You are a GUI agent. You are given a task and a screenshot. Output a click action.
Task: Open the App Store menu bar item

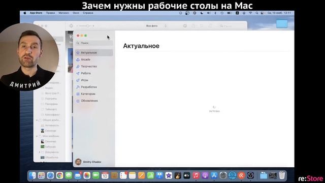click(x=36, y=13)
